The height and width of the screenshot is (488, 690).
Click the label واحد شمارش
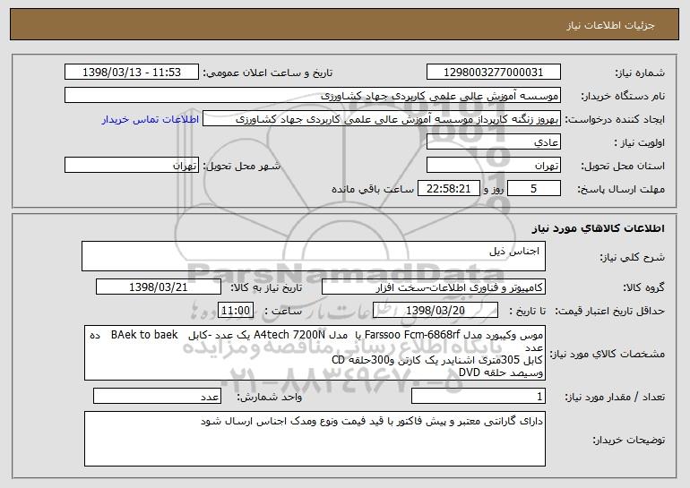click(x=270, y=397)
